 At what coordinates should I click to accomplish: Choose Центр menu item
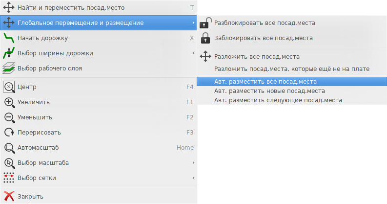point(99,87)
